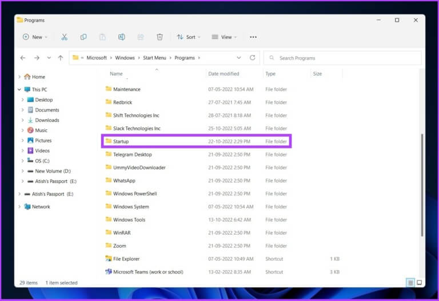Viewport: 439px width, 301px height.
Task: Click the Delete trash icon
Action: (x=159, y=37)
